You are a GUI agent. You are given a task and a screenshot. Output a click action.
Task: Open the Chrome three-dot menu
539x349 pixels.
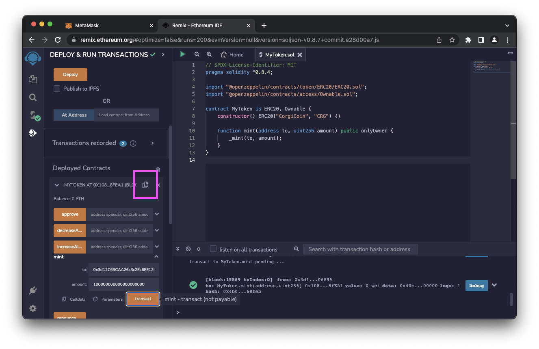[x=508, y=40]
